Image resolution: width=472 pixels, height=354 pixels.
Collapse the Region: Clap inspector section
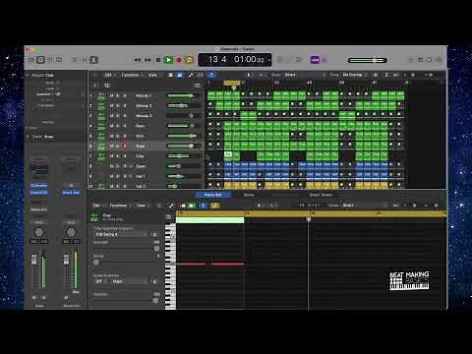pyautogui.click(x=28, y=75)
